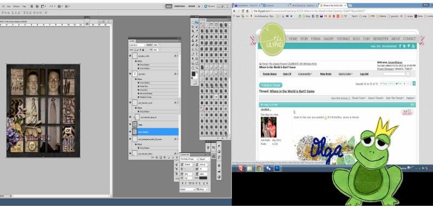The image size is (433, 206).
Task: Click the browser reload button
Action: 243,11
